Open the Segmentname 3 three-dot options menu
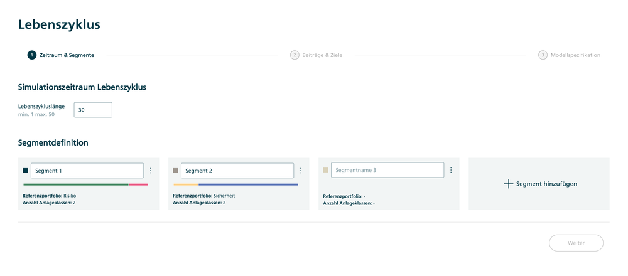Viewport: 628px width, 276px height. [x=451, y=170]
